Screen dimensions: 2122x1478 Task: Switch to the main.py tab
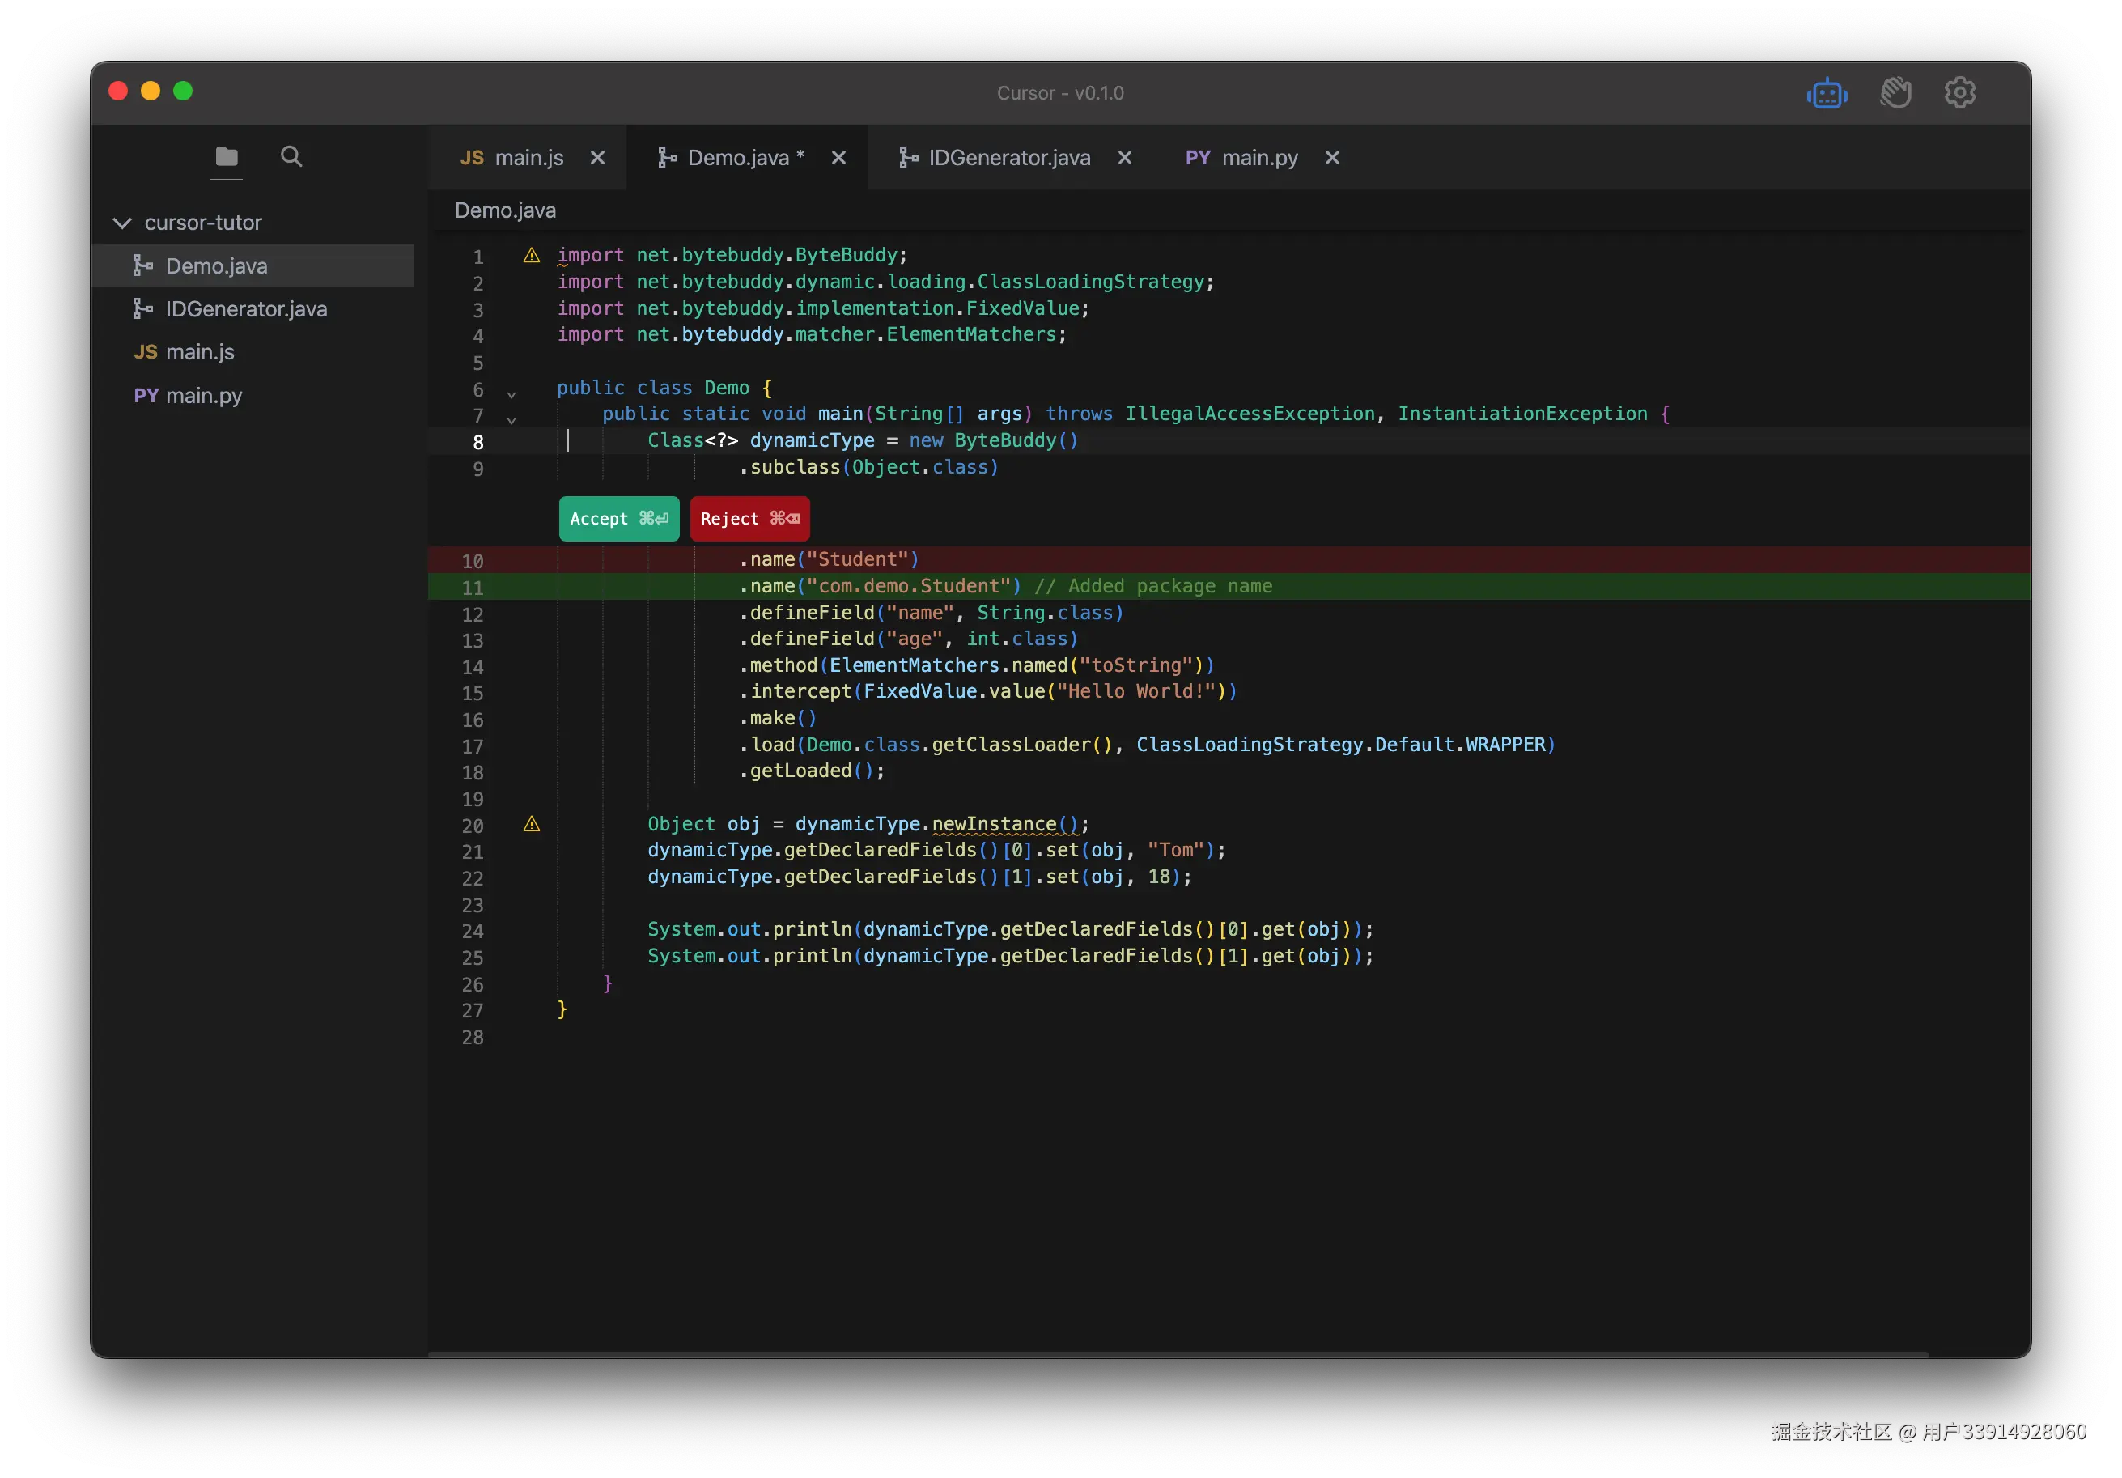(1258, 158)
